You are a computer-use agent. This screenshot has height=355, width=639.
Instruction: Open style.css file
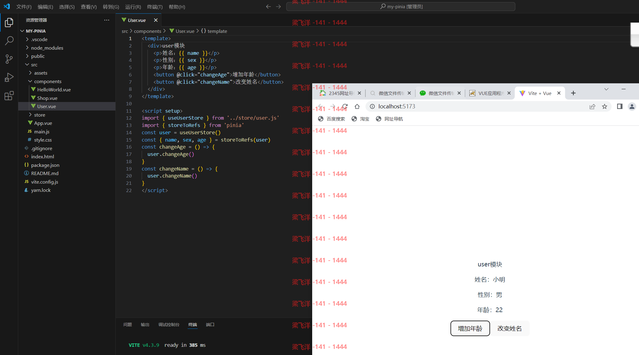coord(67,140)
